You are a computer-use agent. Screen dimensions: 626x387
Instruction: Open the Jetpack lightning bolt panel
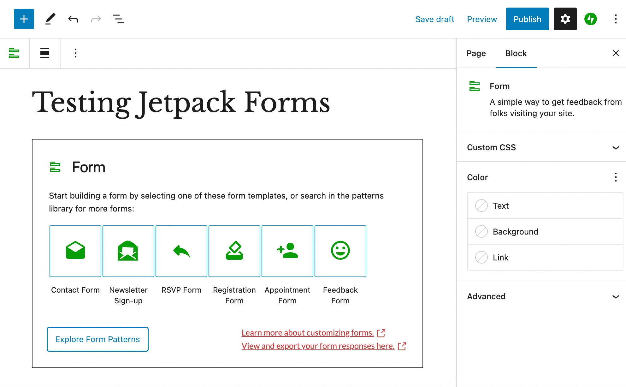point(590,19)
